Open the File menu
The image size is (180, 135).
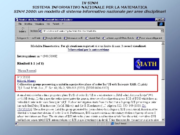point(20,24)
